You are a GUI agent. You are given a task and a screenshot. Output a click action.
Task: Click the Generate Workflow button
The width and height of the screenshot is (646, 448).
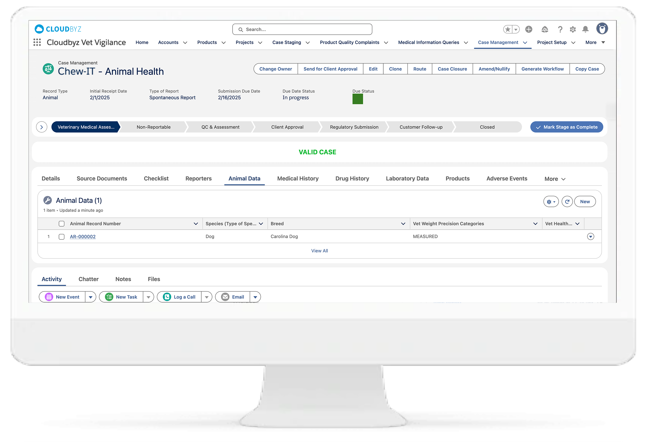click(542, 69)
